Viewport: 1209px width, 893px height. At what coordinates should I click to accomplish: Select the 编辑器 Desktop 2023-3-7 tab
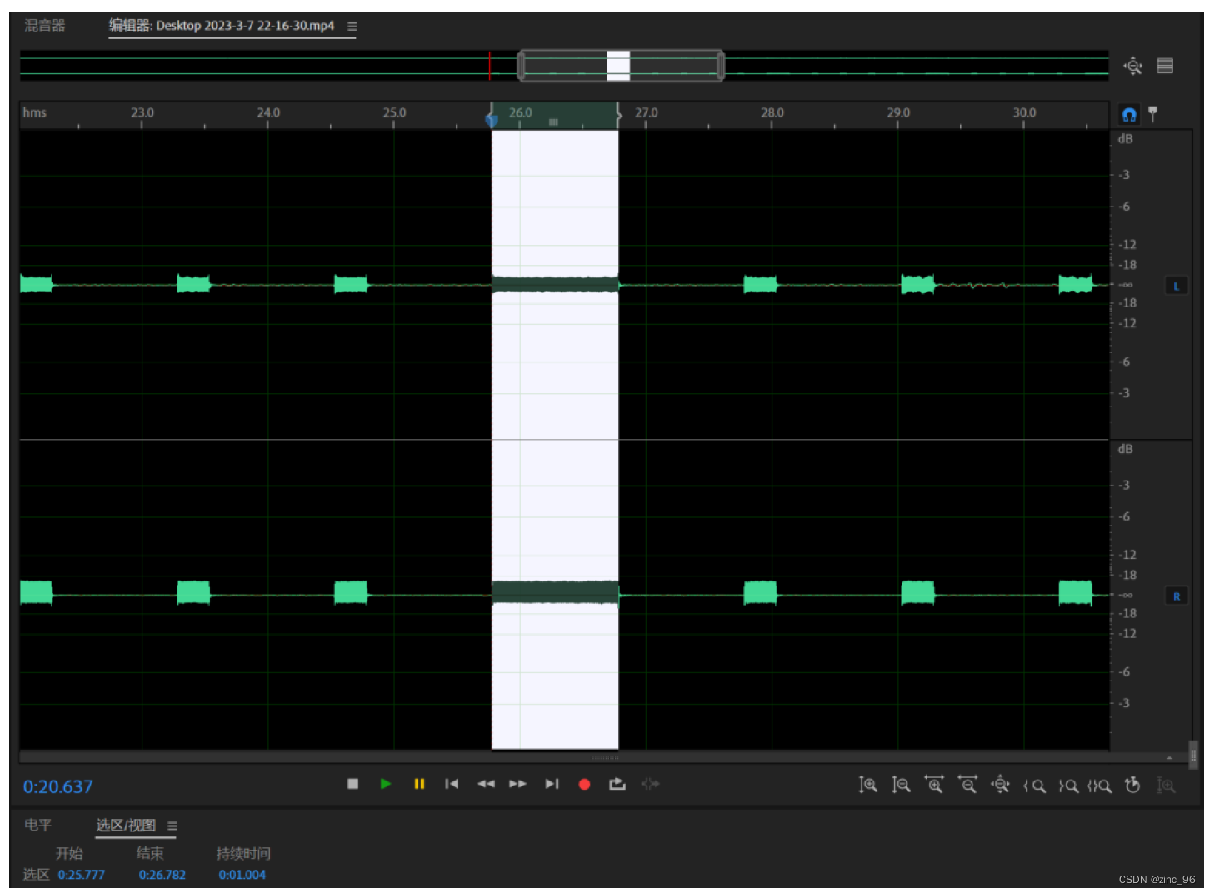[x=222, y=25]
